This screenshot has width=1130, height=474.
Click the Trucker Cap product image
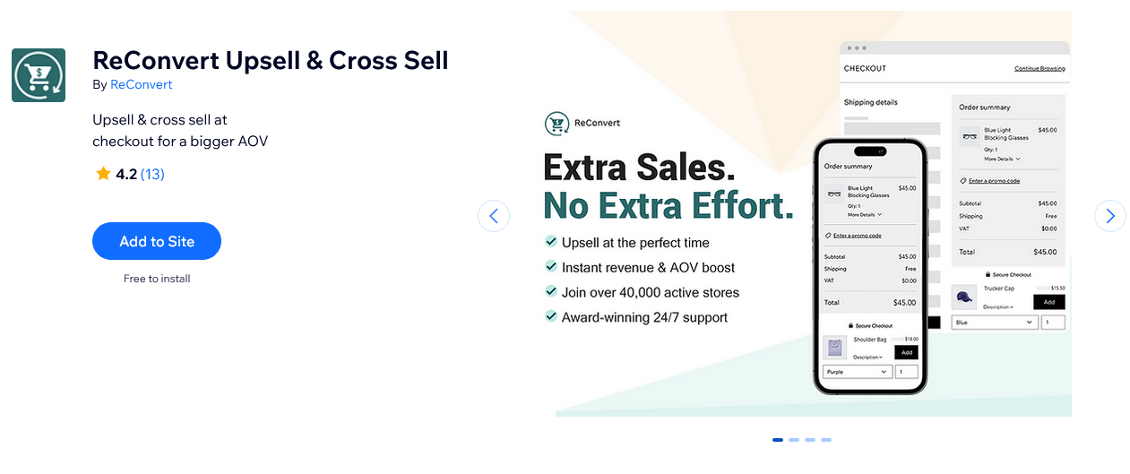[x=964, y=297]
